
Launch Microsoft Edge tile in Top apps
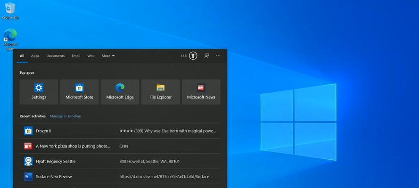(x=120, y=92)
